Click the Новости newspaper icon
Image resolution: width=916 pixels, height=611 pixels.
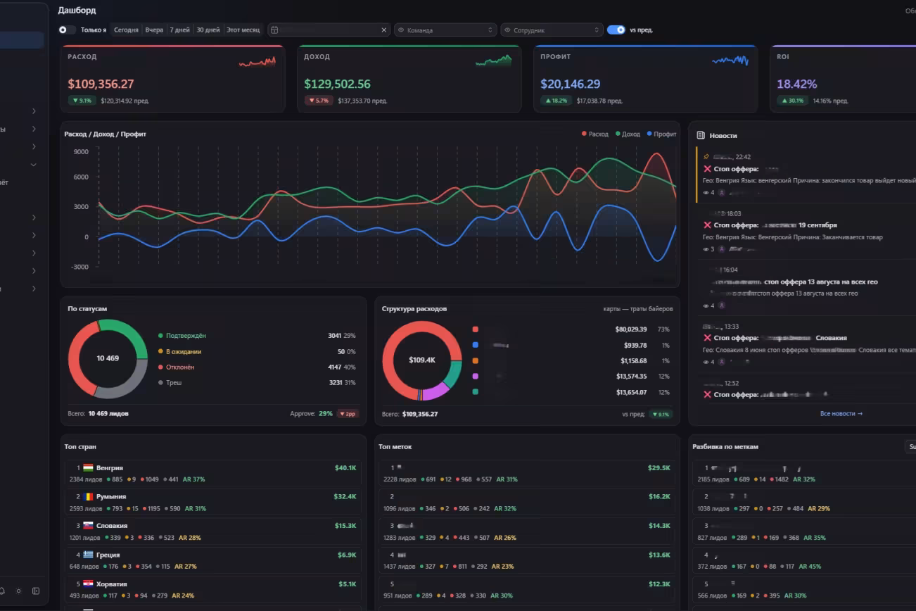[701, 135]
